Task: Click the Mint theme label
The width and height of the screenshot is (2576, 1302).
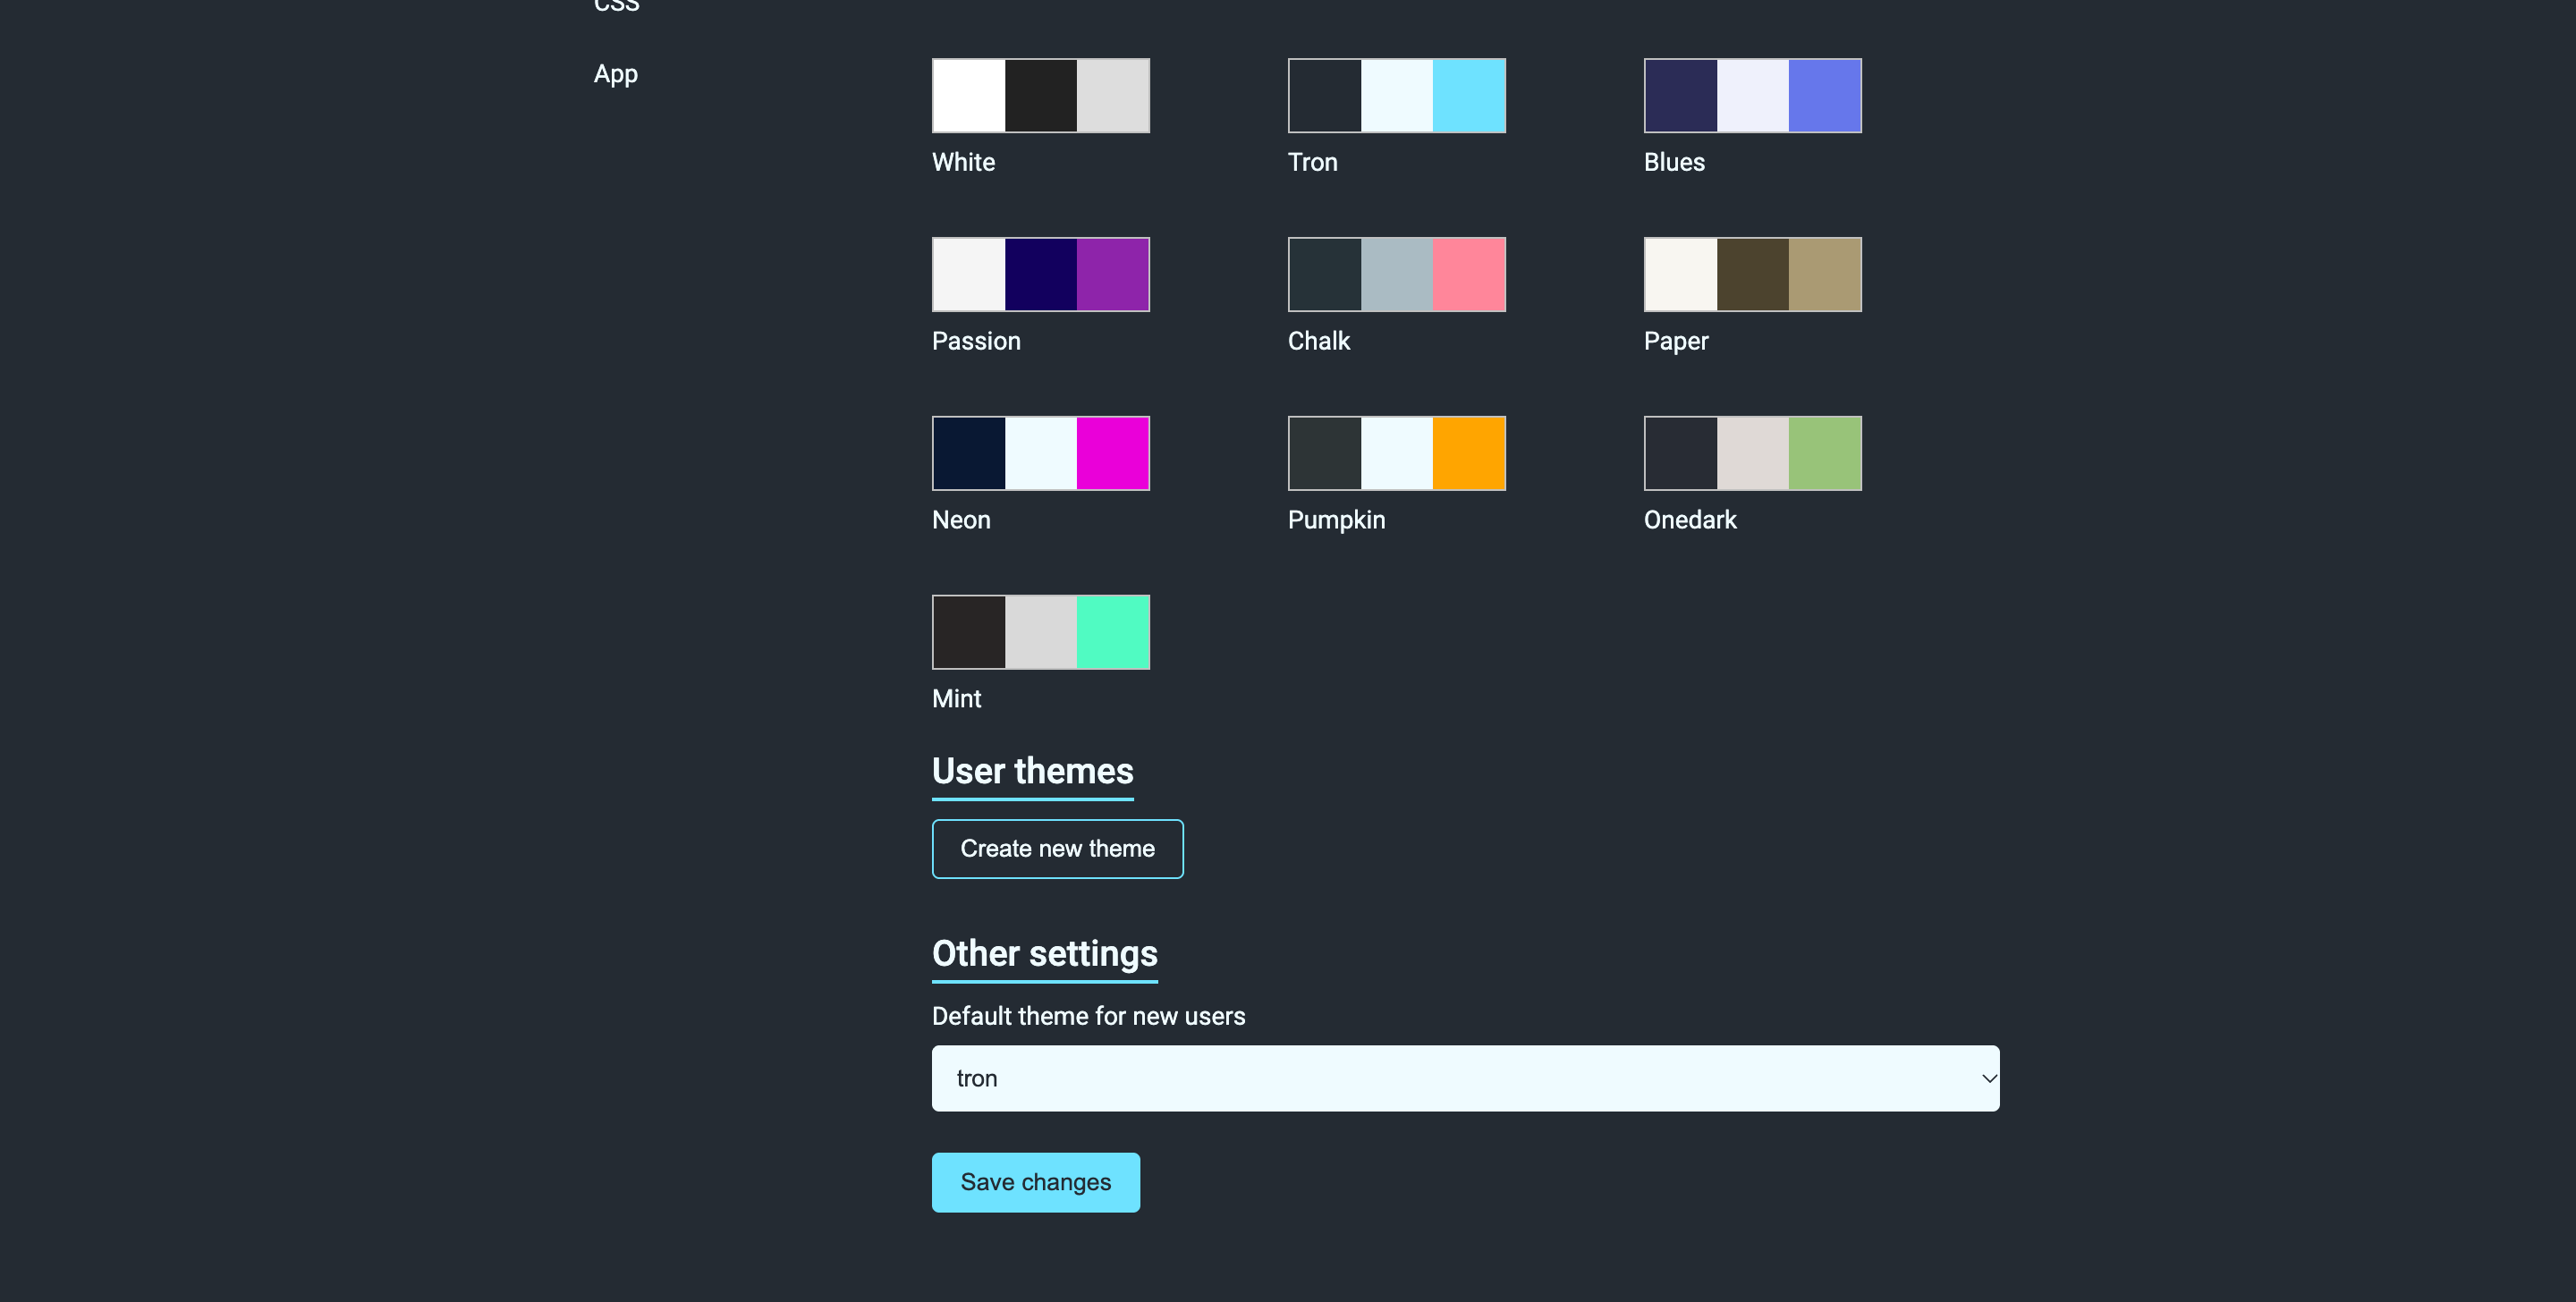Action: tap(957, 699)
